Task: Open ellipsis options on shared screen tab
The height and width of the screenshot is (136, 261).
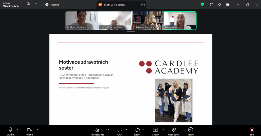Action: tap(143, 5)
